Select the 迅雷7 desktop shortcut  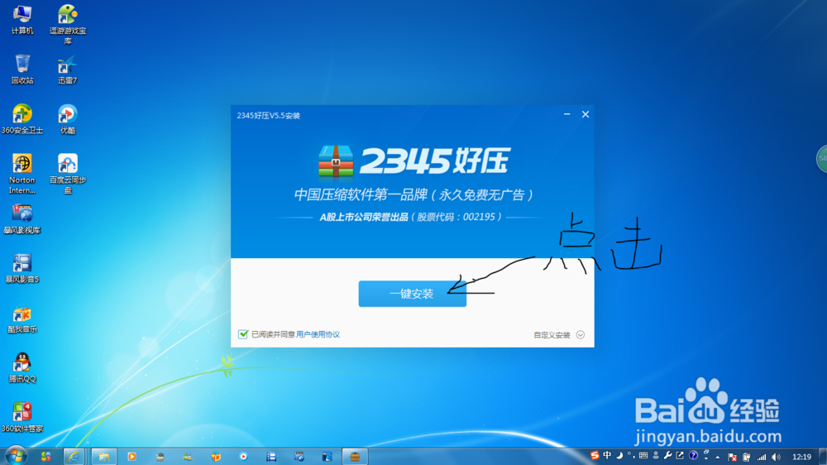[x=68, y=70]
